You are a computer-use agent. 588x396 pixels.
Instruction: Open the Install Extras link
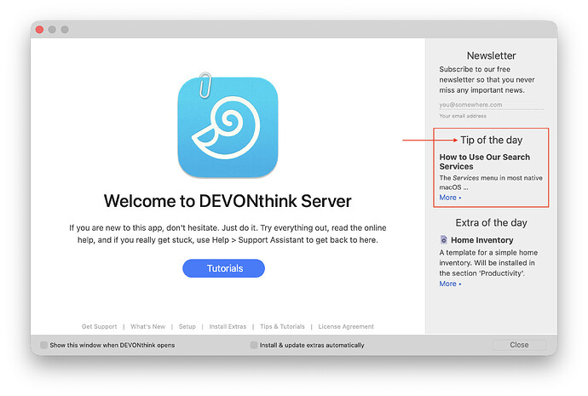pos(228,326)
